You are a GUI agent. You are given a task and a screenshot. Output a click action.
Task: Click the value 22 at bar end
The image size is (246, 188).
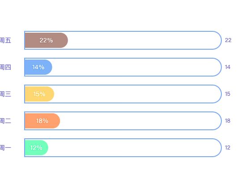tap(228, 40)
